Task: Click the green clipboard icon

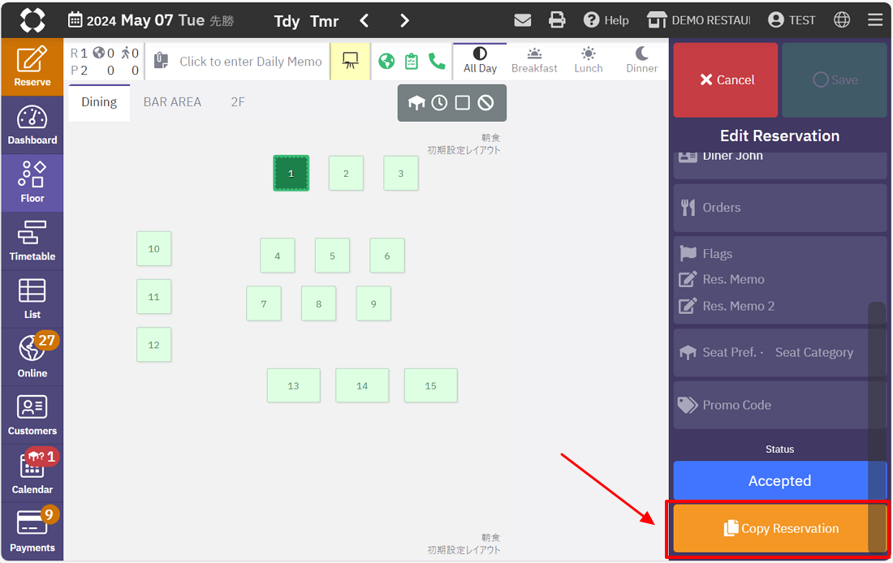Action: click(412, 61)
